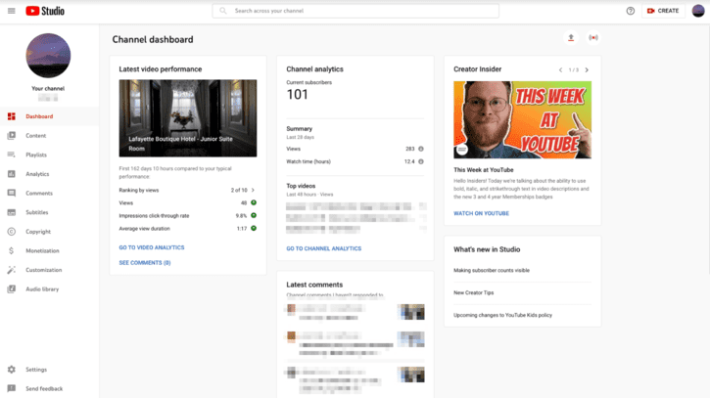Click the Subtitles sidebar icon

(x=12, y=212)
